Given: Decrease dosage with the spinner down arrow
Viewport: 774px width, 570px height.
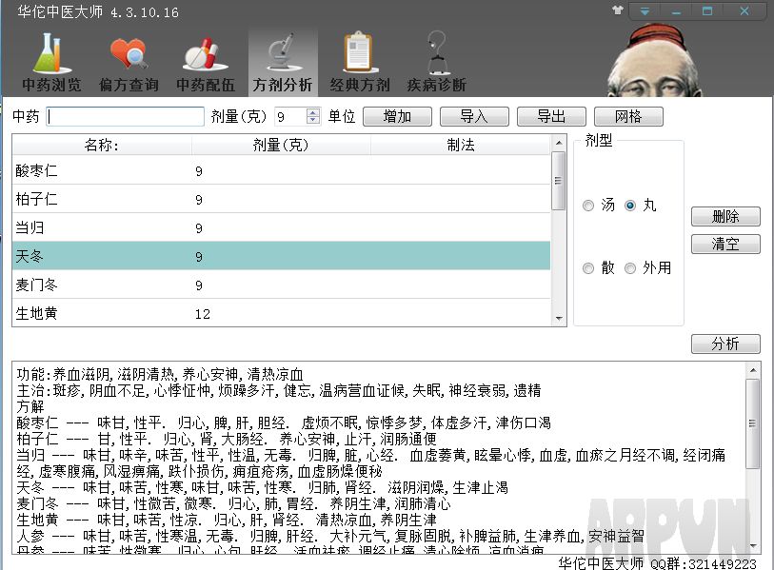Looking at the screenshot, I should 313,121.
